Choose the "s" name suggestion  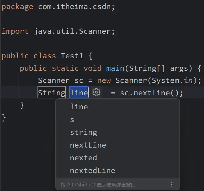pyautogui.click(x=72, y=120)
